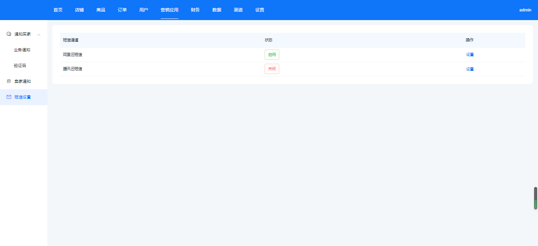Open the 财务 top navigation item

pyautogui.click(x=195, y=10)
